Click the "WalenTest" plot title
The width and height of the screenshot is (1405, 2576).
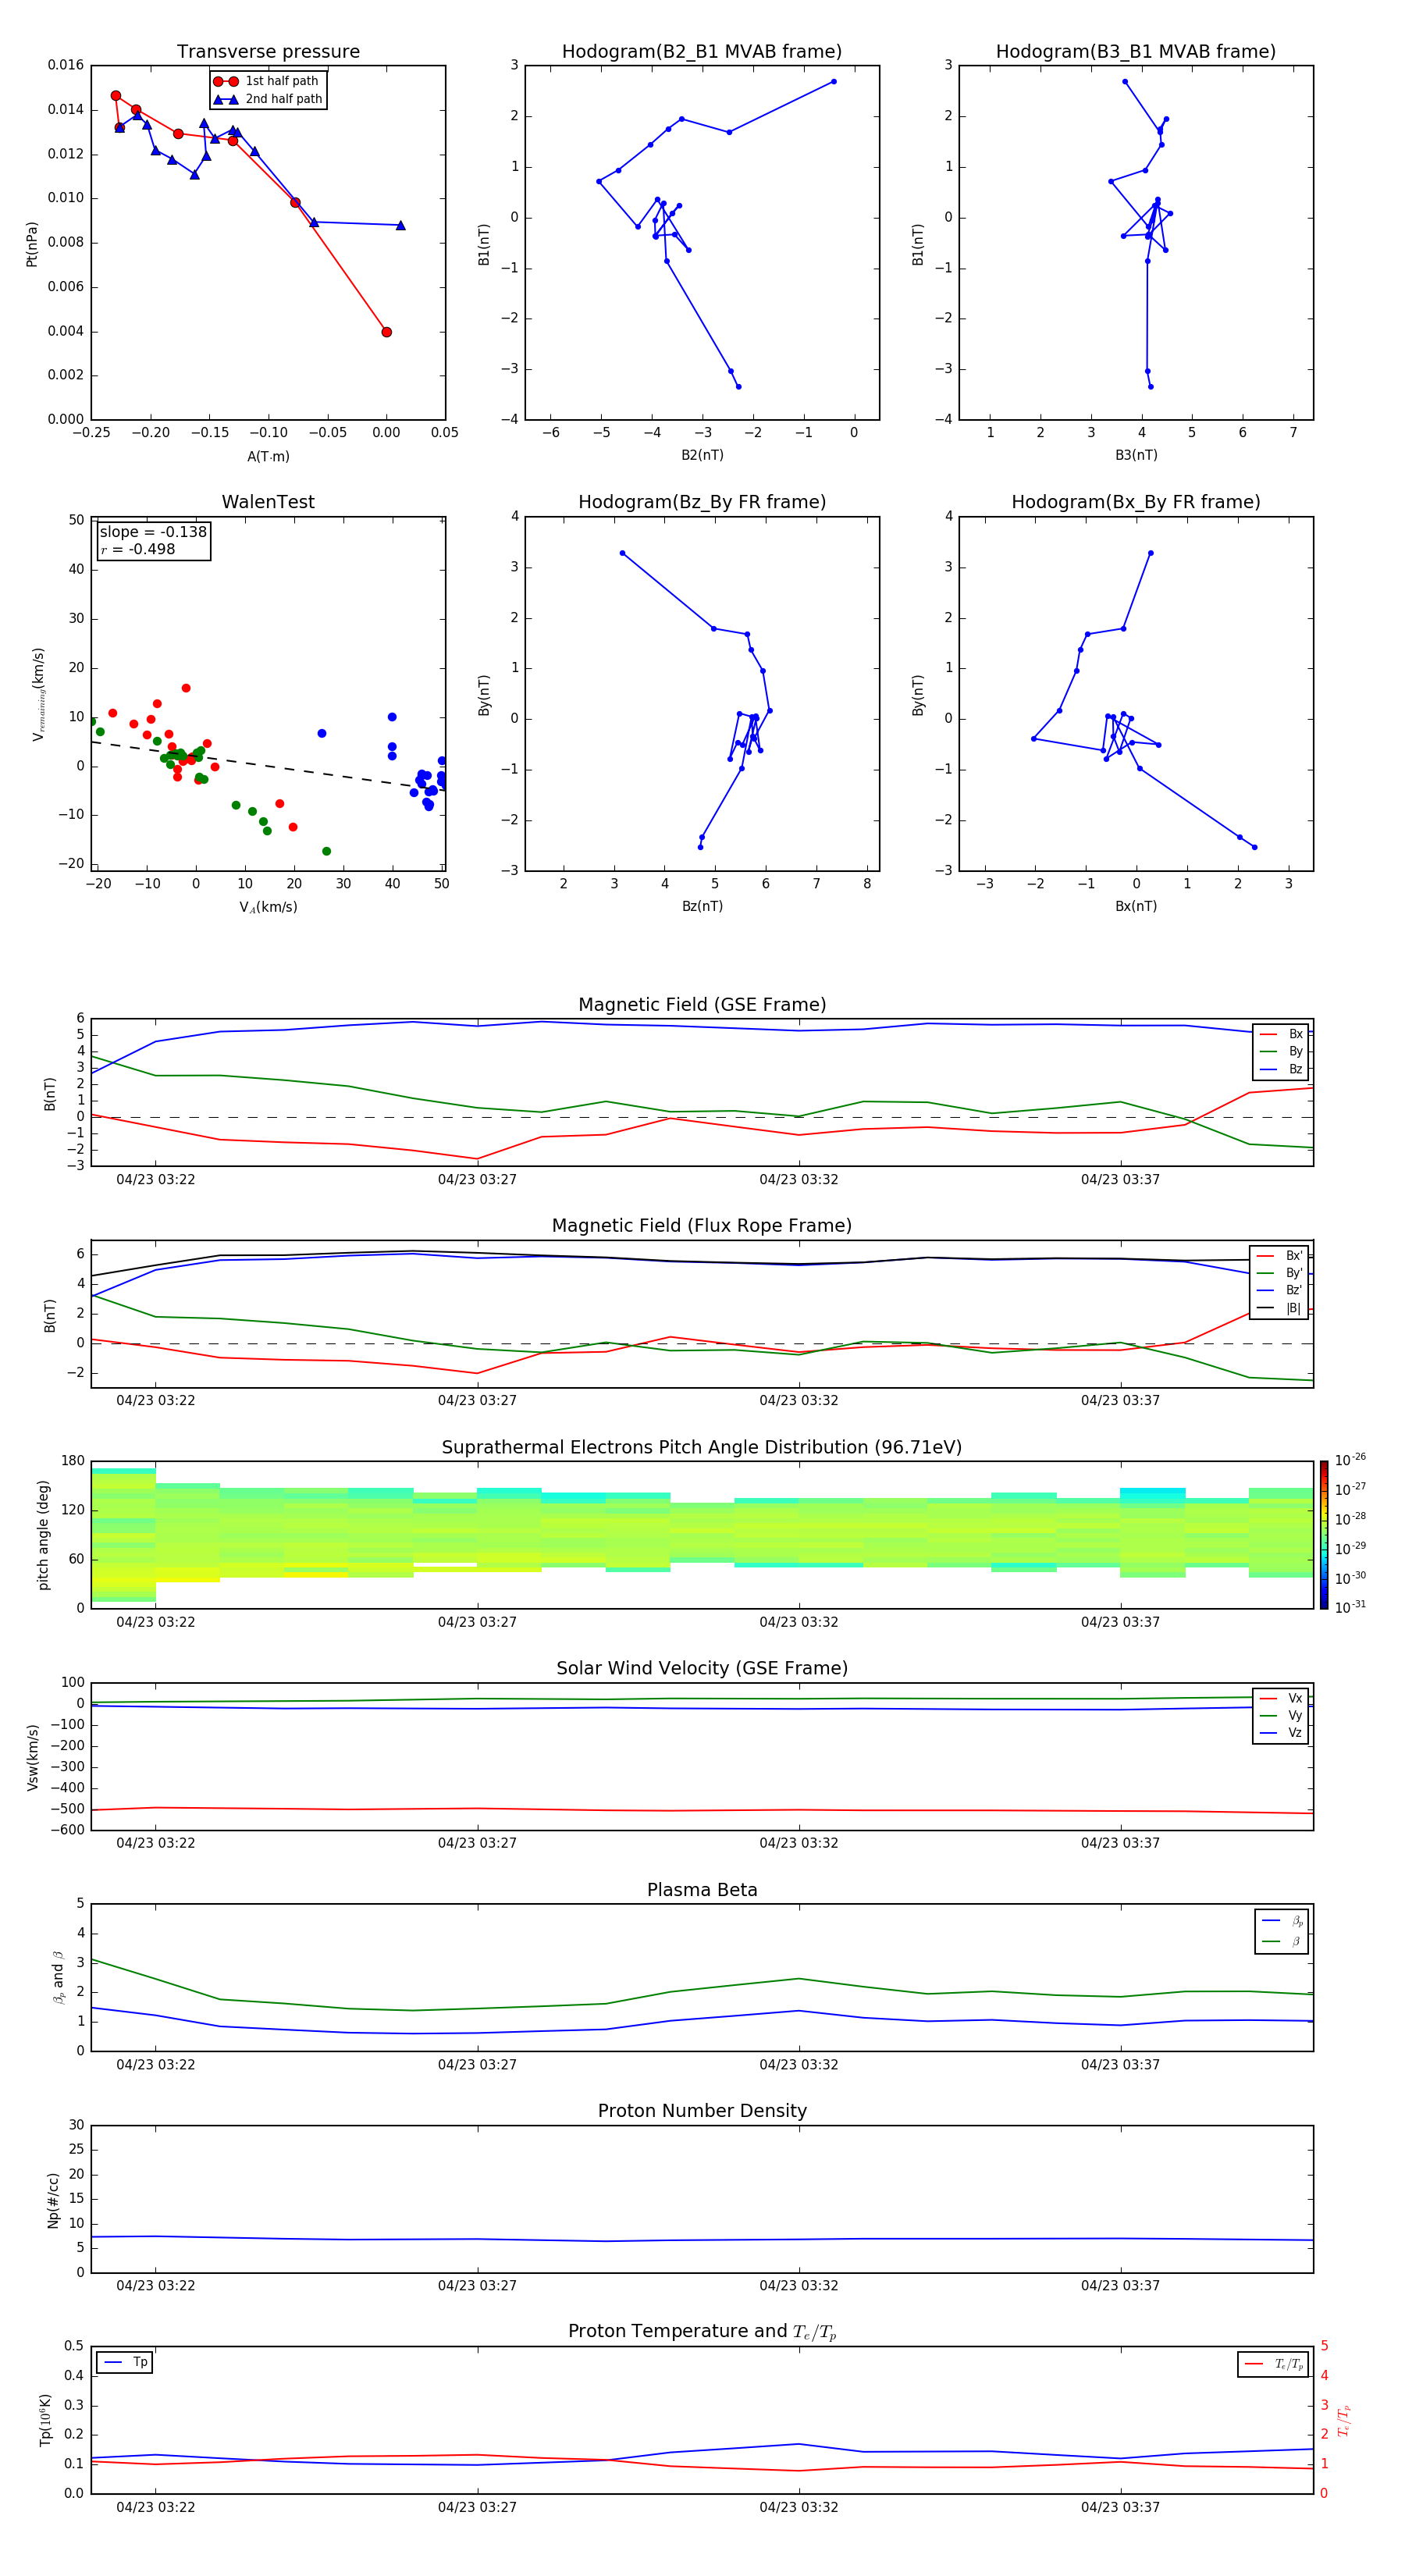point(268,502)
